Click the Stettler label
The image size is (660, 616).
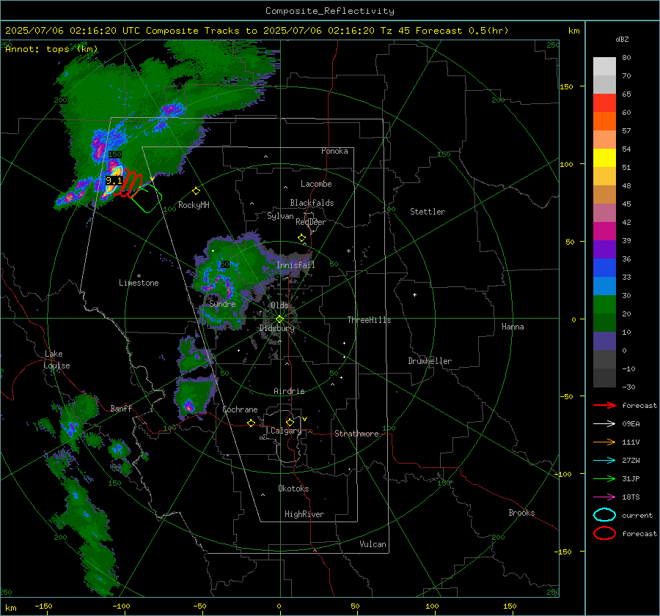[x=428, y=212]
